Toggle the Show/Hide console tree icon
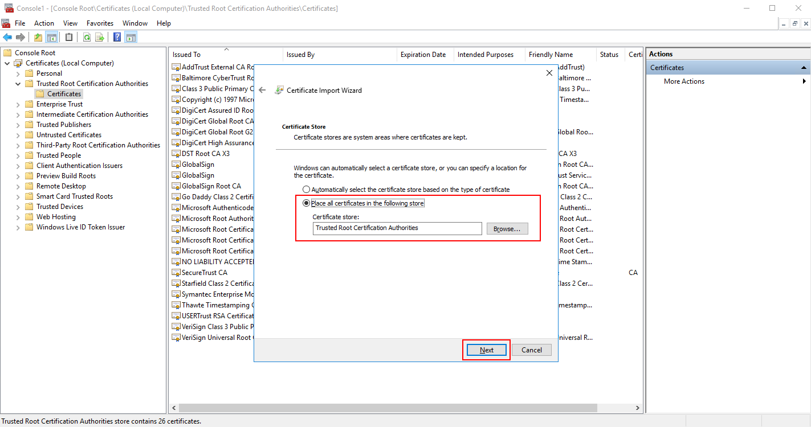 [x=52, y=37]
